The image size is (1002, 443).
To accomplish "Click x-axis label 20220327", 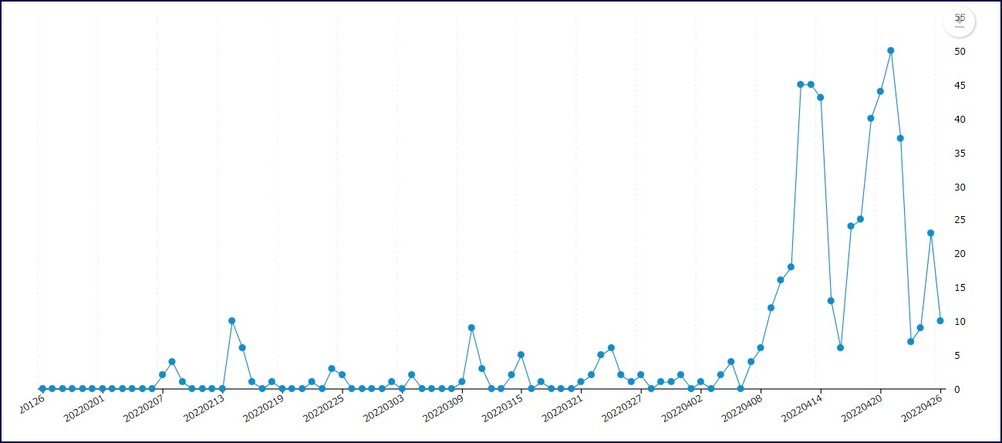I will coord(624,407).
